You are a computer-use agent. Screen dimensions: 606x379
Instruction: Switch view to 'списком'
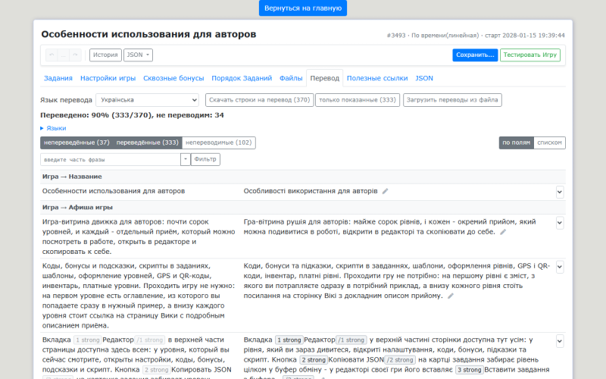549,143
